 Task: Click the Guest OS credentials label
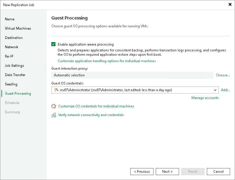[67, 83]
